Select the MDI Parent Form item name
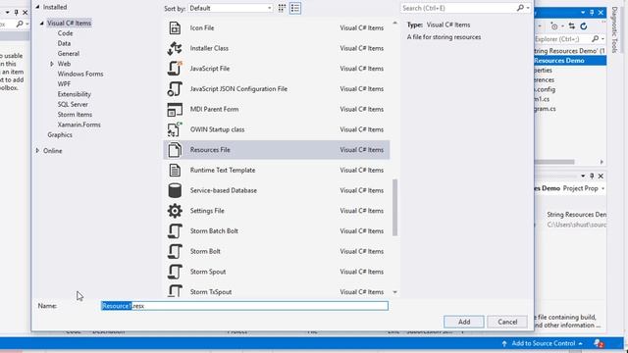This screenshot has height=353, width=628. (x=214, y=109)
